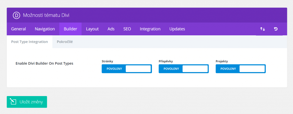Switch to the SEO tab
The image size is (293, 114).
(127, 29)
